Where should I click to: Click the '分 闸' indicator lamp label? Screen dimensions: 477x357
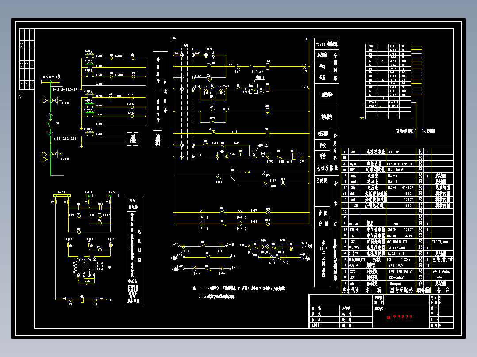pyautogui.click(x=323, y=224)
